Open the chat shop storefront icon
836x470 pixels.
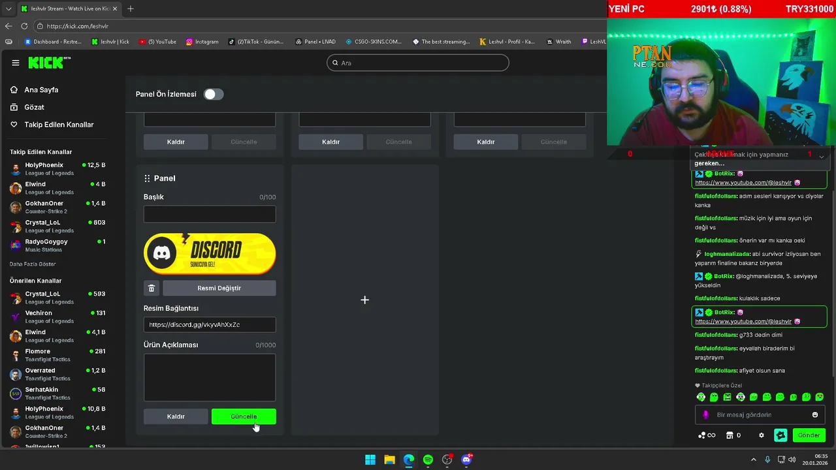pos(730,435)
